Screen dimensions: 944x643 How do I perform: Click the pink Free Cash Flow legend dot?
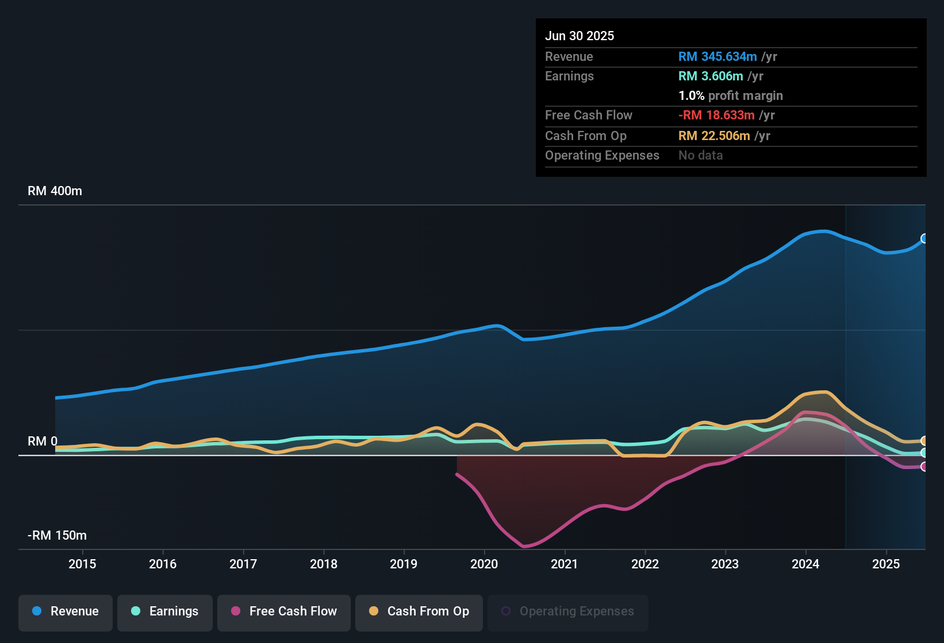click(x=235, y=611)
